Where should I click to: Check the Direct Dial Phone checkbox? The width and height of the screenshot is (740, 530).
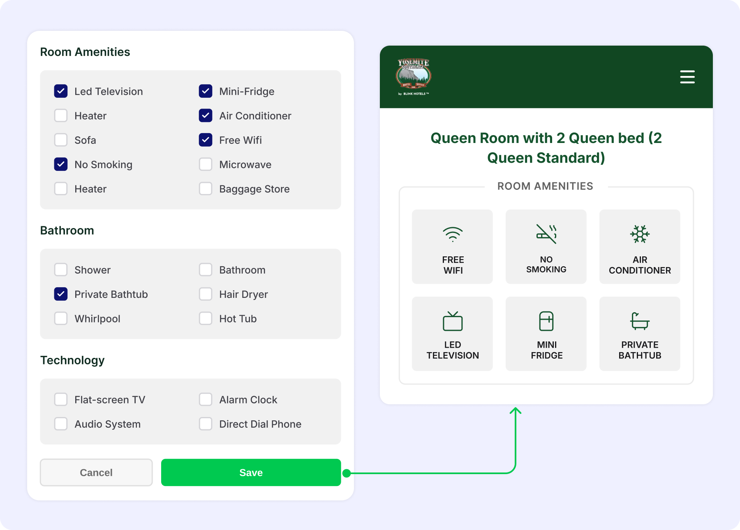206,424
